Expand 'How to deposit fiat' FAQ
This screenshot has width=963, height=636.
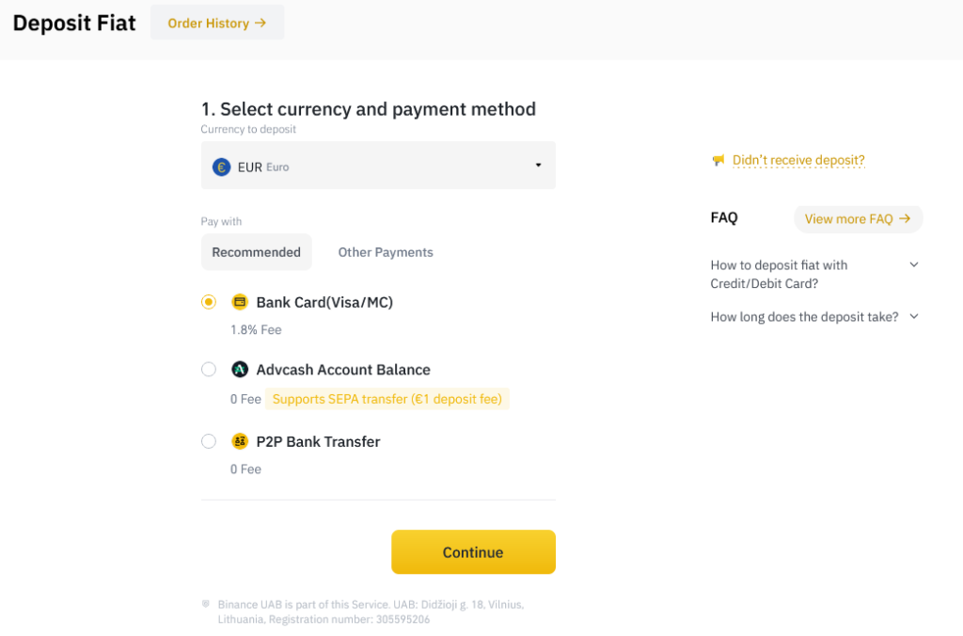coord(913,265)
